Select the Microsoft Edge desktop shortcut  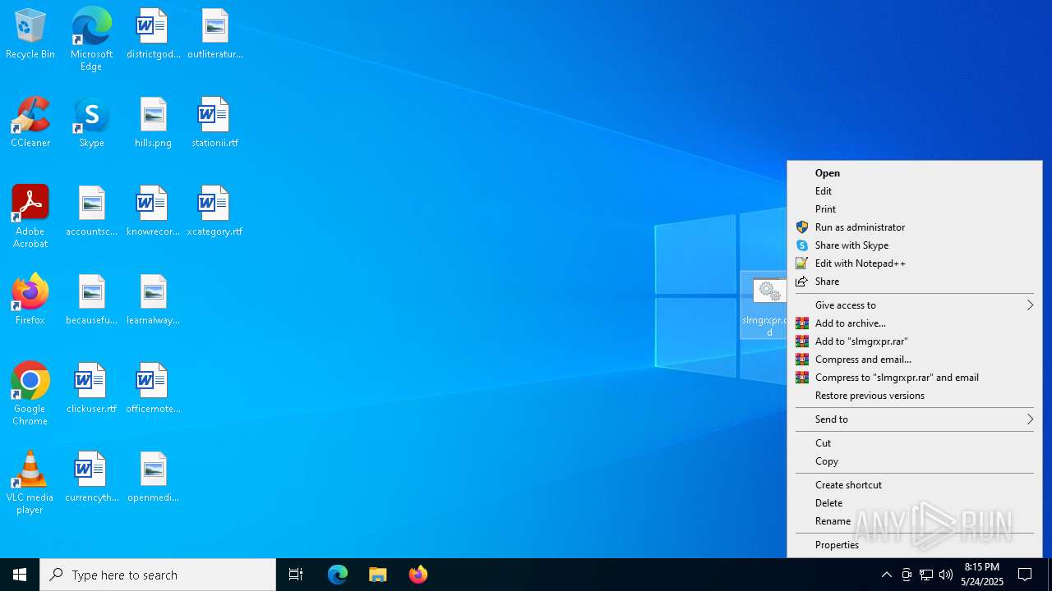point(91,39)
